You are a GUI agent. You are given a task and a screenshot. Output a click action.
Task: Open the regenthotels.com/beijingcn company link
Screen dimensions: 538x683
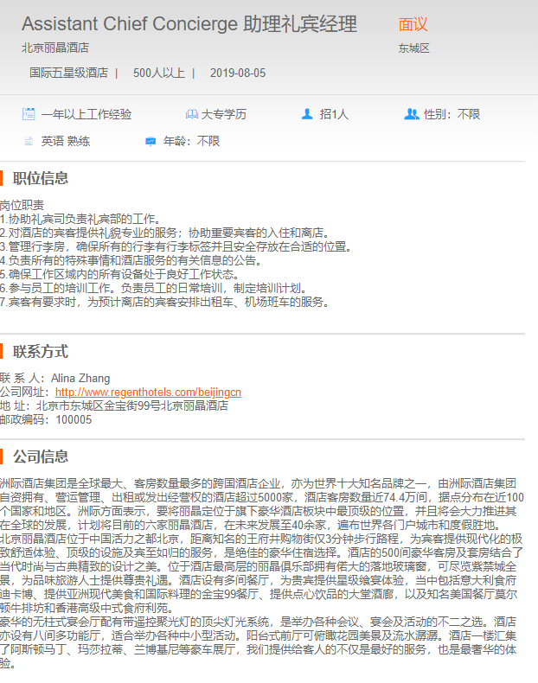pos(148,392)
